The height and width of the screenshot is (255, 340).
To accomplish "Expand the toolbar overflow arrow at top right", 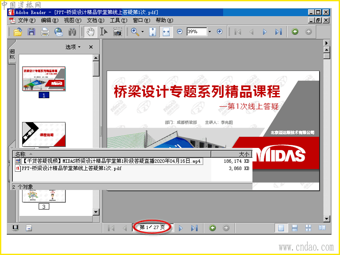I will point(326,43).
